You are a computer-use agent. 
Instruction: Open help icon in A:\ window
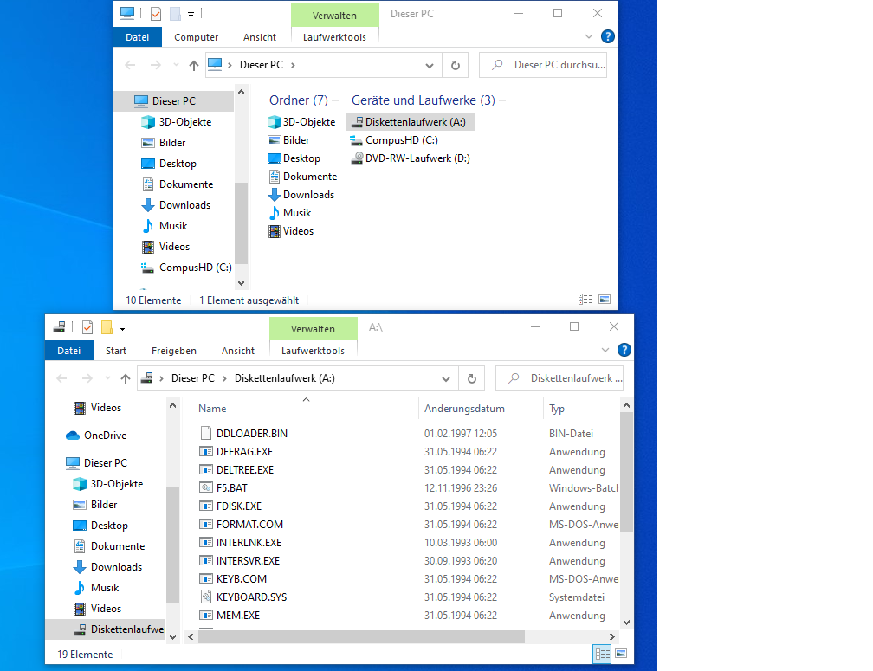624,350
